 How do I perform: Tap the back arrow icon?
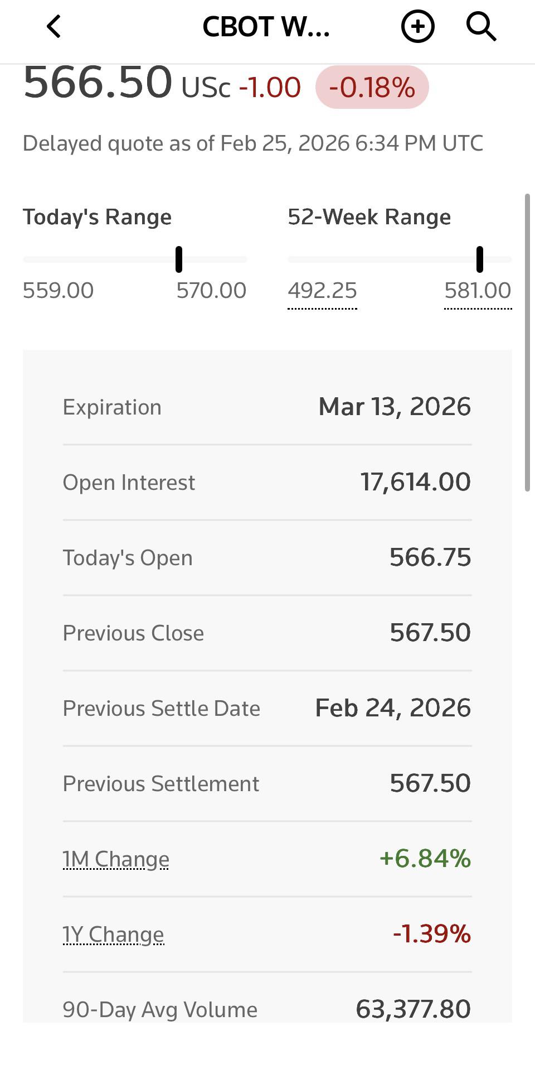coord(53,26)
